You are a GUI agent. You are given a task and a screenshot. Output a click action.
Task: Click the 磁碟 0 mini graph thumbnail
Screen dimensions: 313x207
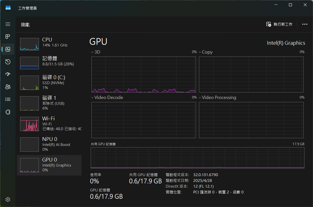tap(29, 83)
